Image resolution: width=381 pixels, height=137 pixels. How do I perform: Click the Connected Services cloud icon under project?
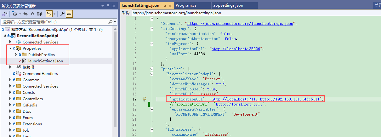[x=19, y=42]
